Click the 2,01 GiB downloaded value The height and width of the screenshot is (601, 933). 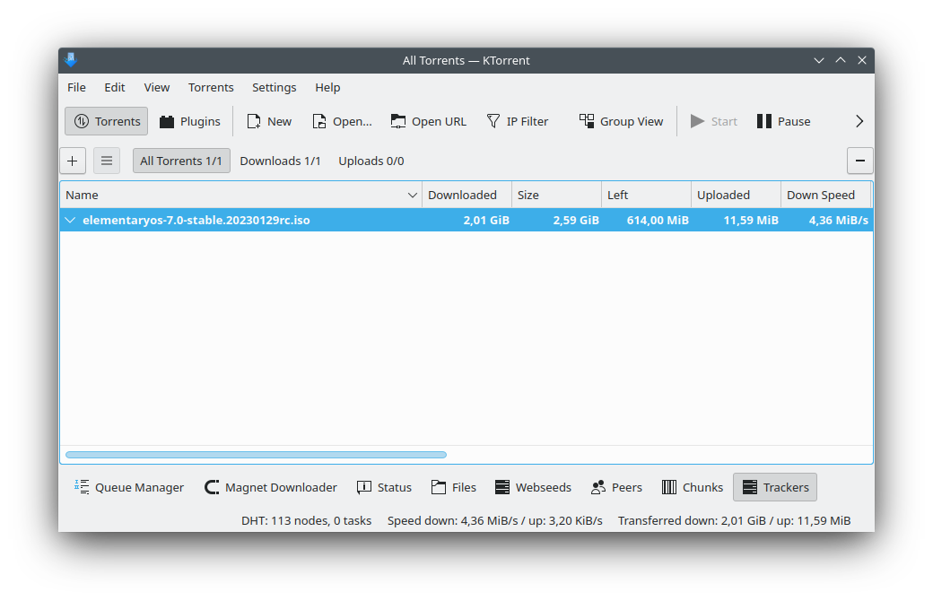click(486, 220)
